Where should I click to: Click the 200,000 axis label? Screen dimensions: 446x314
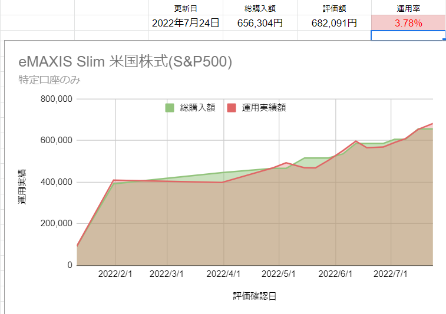(x=57, y=223)
